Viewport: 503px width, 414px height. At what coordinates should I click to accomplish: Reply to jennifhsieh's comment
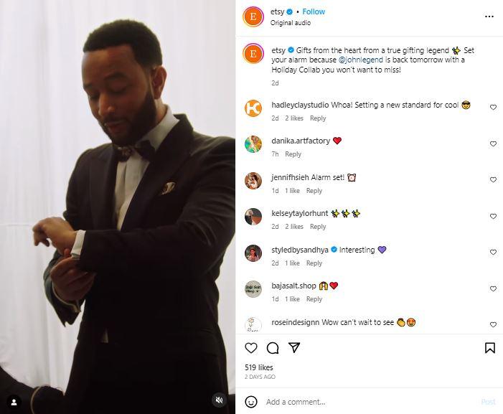314,191
